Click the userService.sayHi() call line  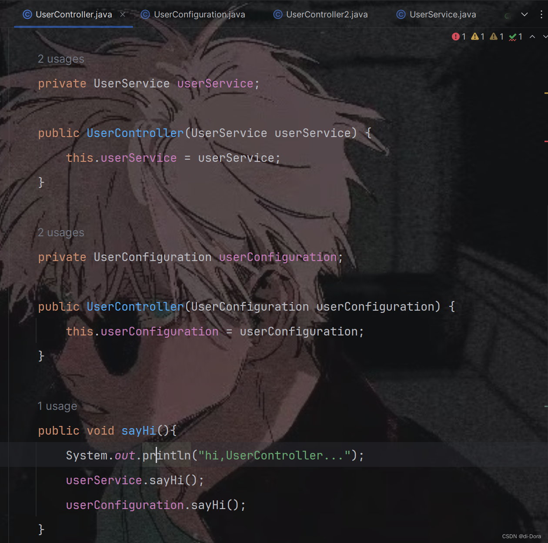[x=135, y=480]
